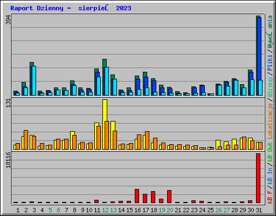This screenshot has width=276, height=216.
Task: Click the red bar for day 18
Action: point(153,197)
